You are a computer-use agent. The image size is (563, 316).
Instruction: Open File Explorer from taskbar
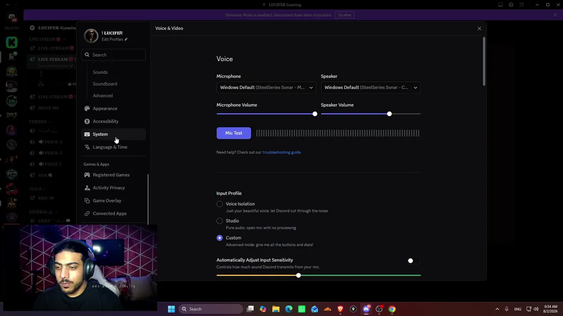[x=276, y=309]
